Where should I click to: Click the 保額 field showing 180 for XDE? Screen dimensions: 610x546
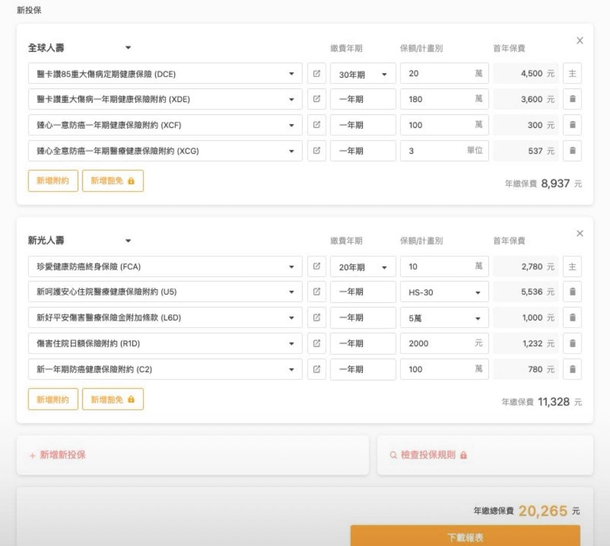(437, 99)
